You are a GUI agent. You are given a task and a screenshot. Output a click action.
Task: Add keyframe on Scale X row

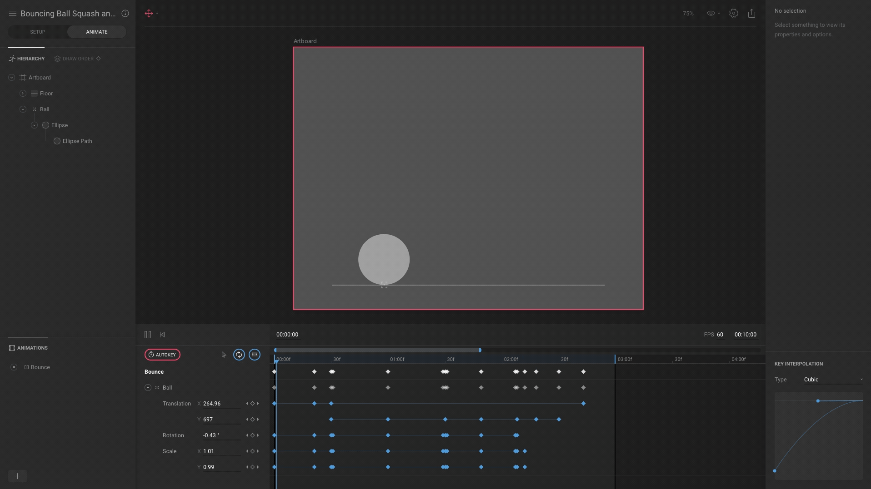pos(252,451)
